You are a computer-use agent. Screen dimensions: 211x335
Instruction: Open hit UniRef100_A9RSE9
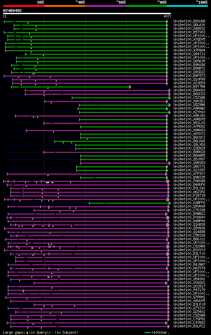pos(189,163)
